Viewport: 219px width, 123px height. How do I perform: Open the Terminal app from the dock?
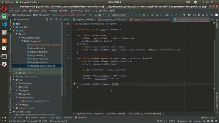click(4, 56)
